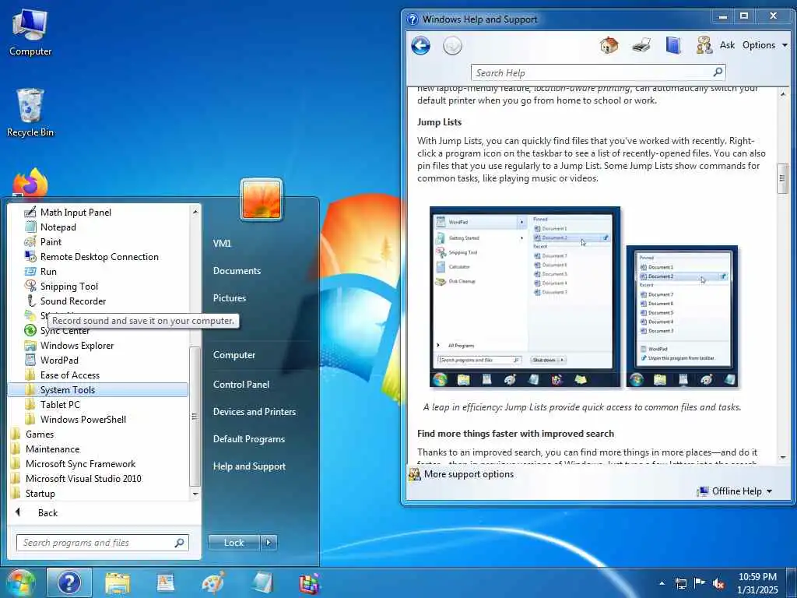The image size is (797, 598).
Task: Print the help topic with printer icon
Action: [x=641, y=45]
